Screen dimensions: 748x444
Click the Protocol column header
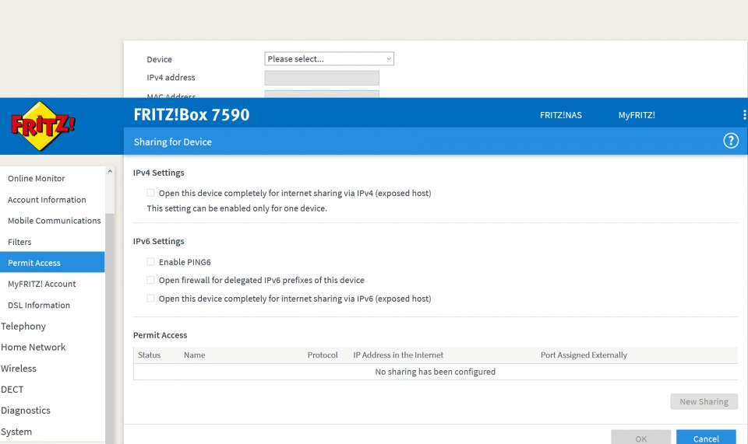tap(323, 355)
